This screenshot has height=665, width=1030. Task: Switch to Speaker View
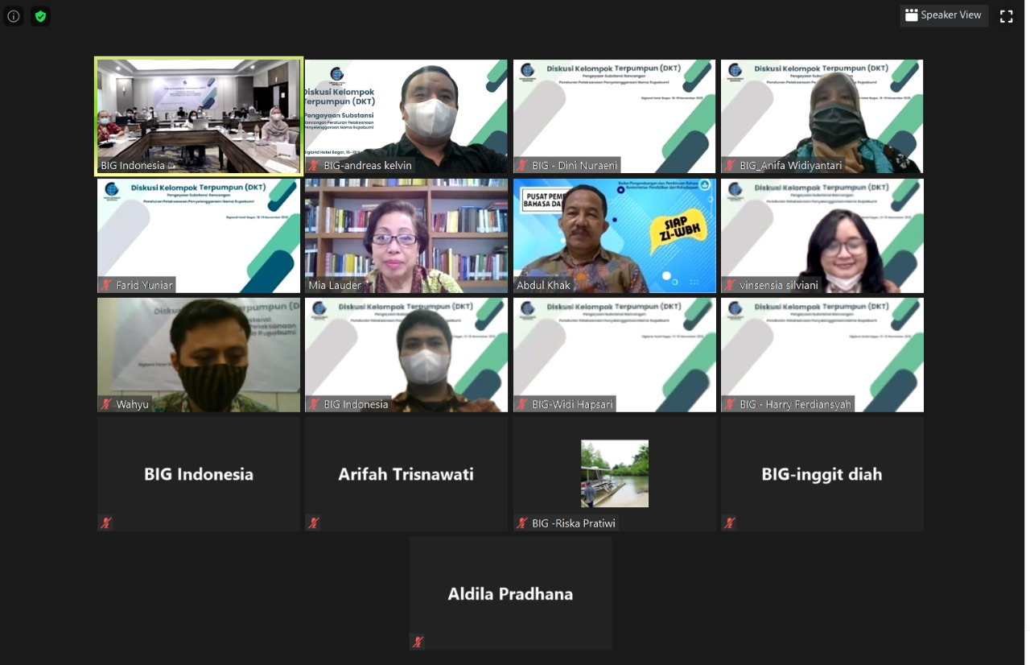point(943,15)
